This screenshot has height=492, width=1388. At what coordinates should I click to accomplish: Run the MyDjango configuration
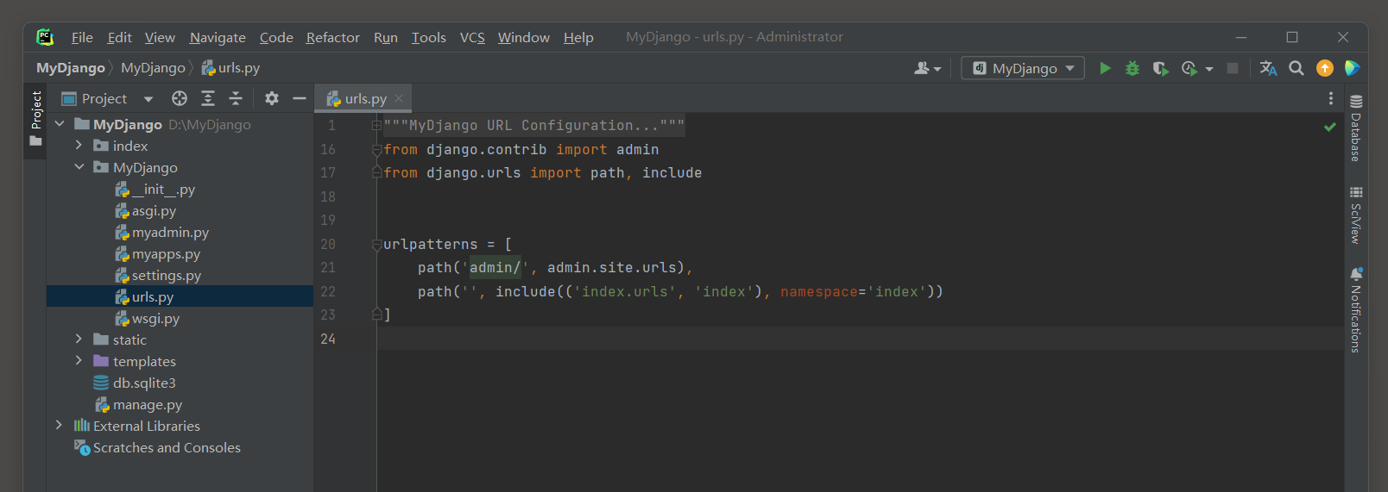[x=1105, y=68]
